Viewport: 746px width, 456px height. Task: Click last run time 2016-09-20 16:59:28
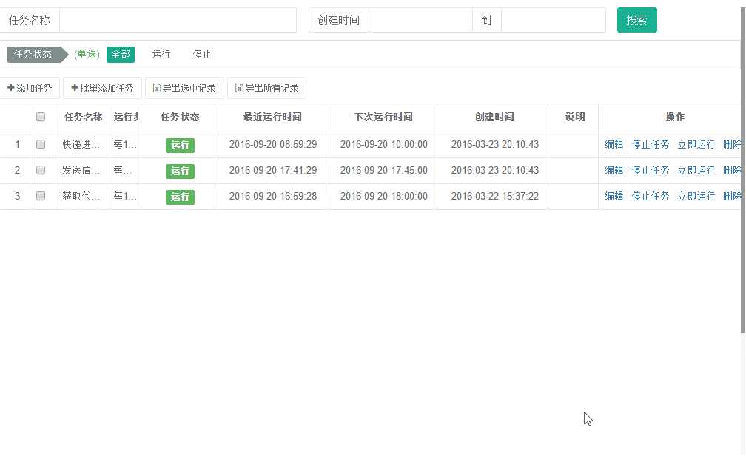(273, 196)
